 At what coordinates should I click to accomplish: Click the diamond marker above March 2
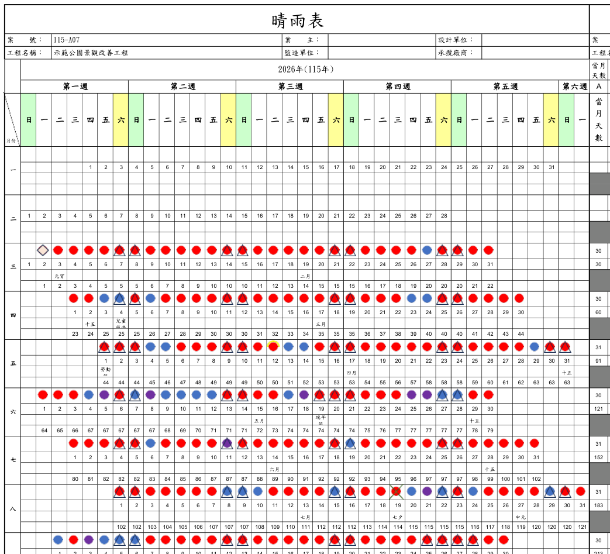[43, 250]
